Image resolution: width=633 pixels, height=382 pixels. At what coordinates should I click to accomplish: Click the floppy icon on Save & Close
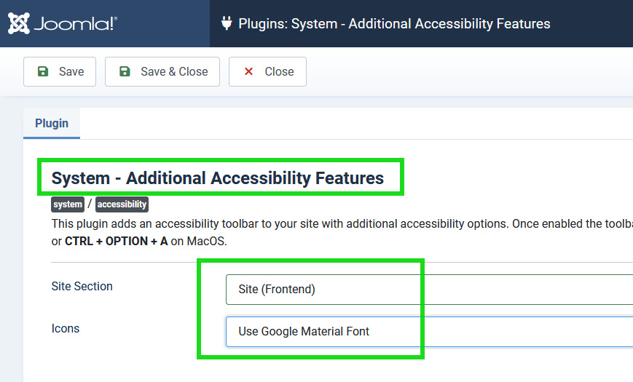[x=125, y=71]
